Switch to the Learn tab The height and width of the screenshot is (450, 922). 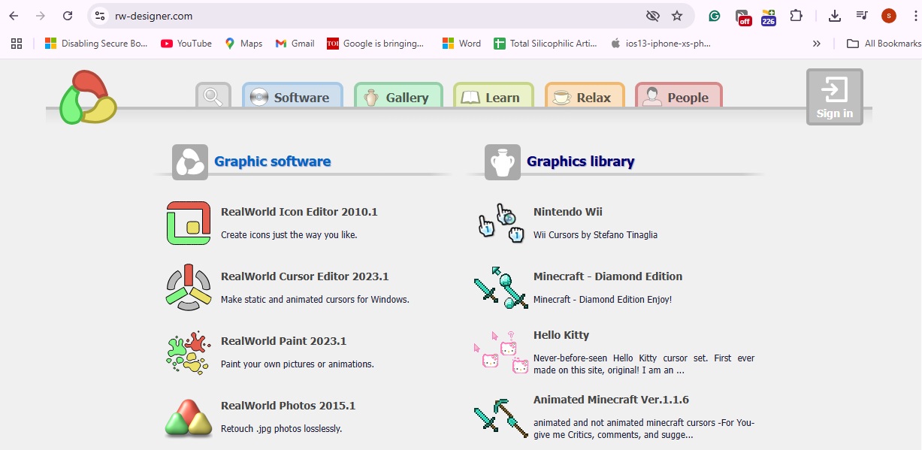point(494,96)
